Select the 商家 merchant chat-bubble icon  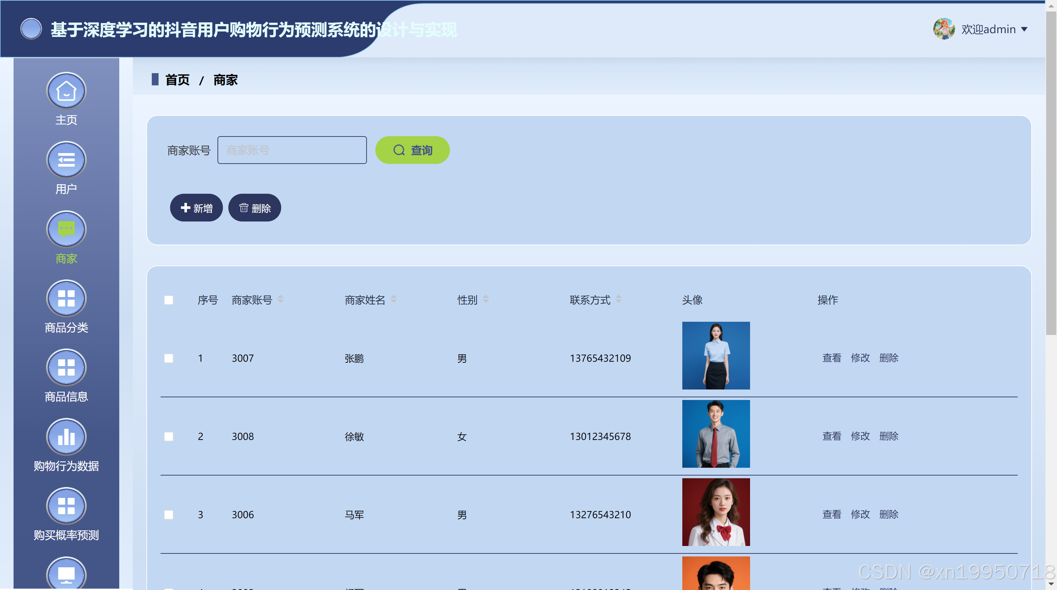click(66, 229)
